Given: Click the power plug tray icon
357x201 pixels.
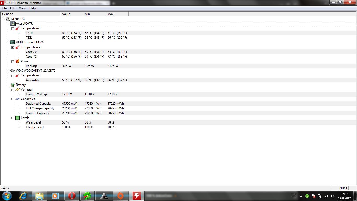Looking at the screenshot, I should pos(320,196).
